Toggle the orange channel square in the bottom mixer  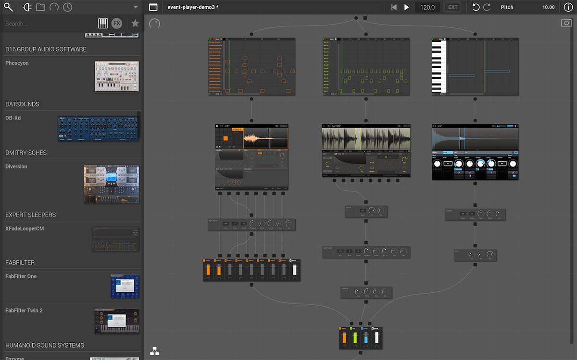[341, 328]
